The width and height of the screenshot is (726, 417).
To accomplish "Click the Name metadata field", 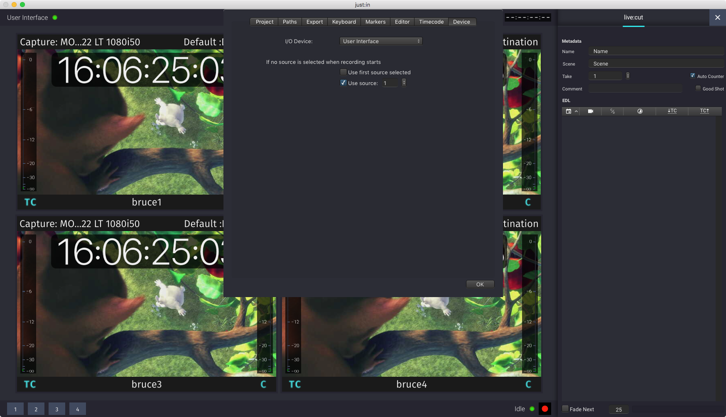I will (656, 51).
